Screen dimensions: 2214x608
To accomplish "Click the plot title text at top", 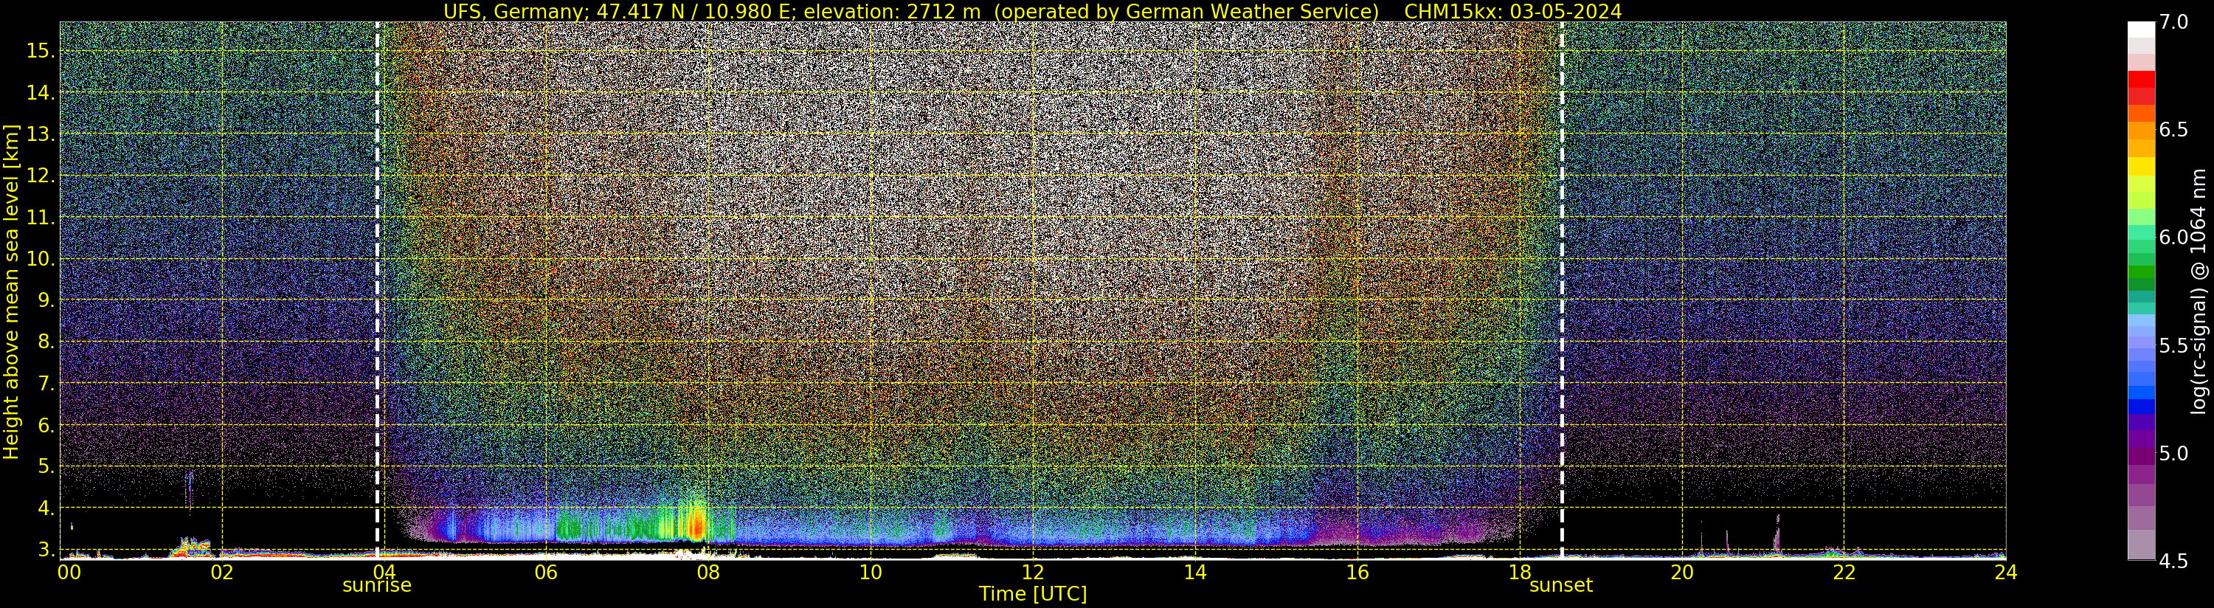I will tap(1032, 11).
